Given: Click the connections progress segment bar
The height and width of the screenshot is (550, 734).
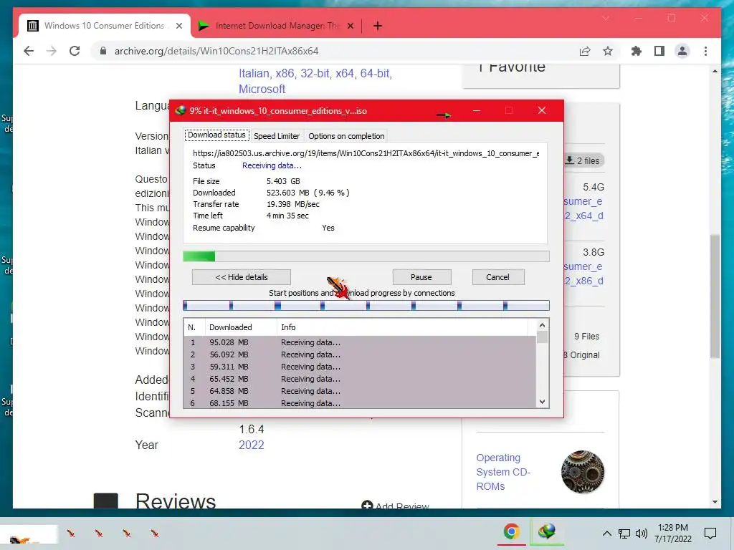Looking at the screenshot, I should coord(366,306).
